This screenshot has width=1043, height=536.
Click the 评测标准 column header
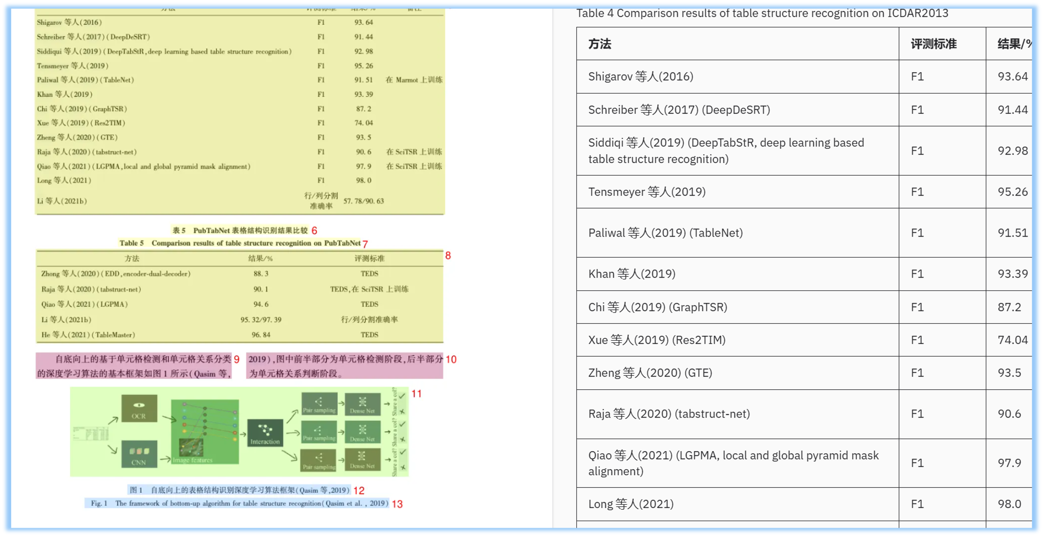933,44
